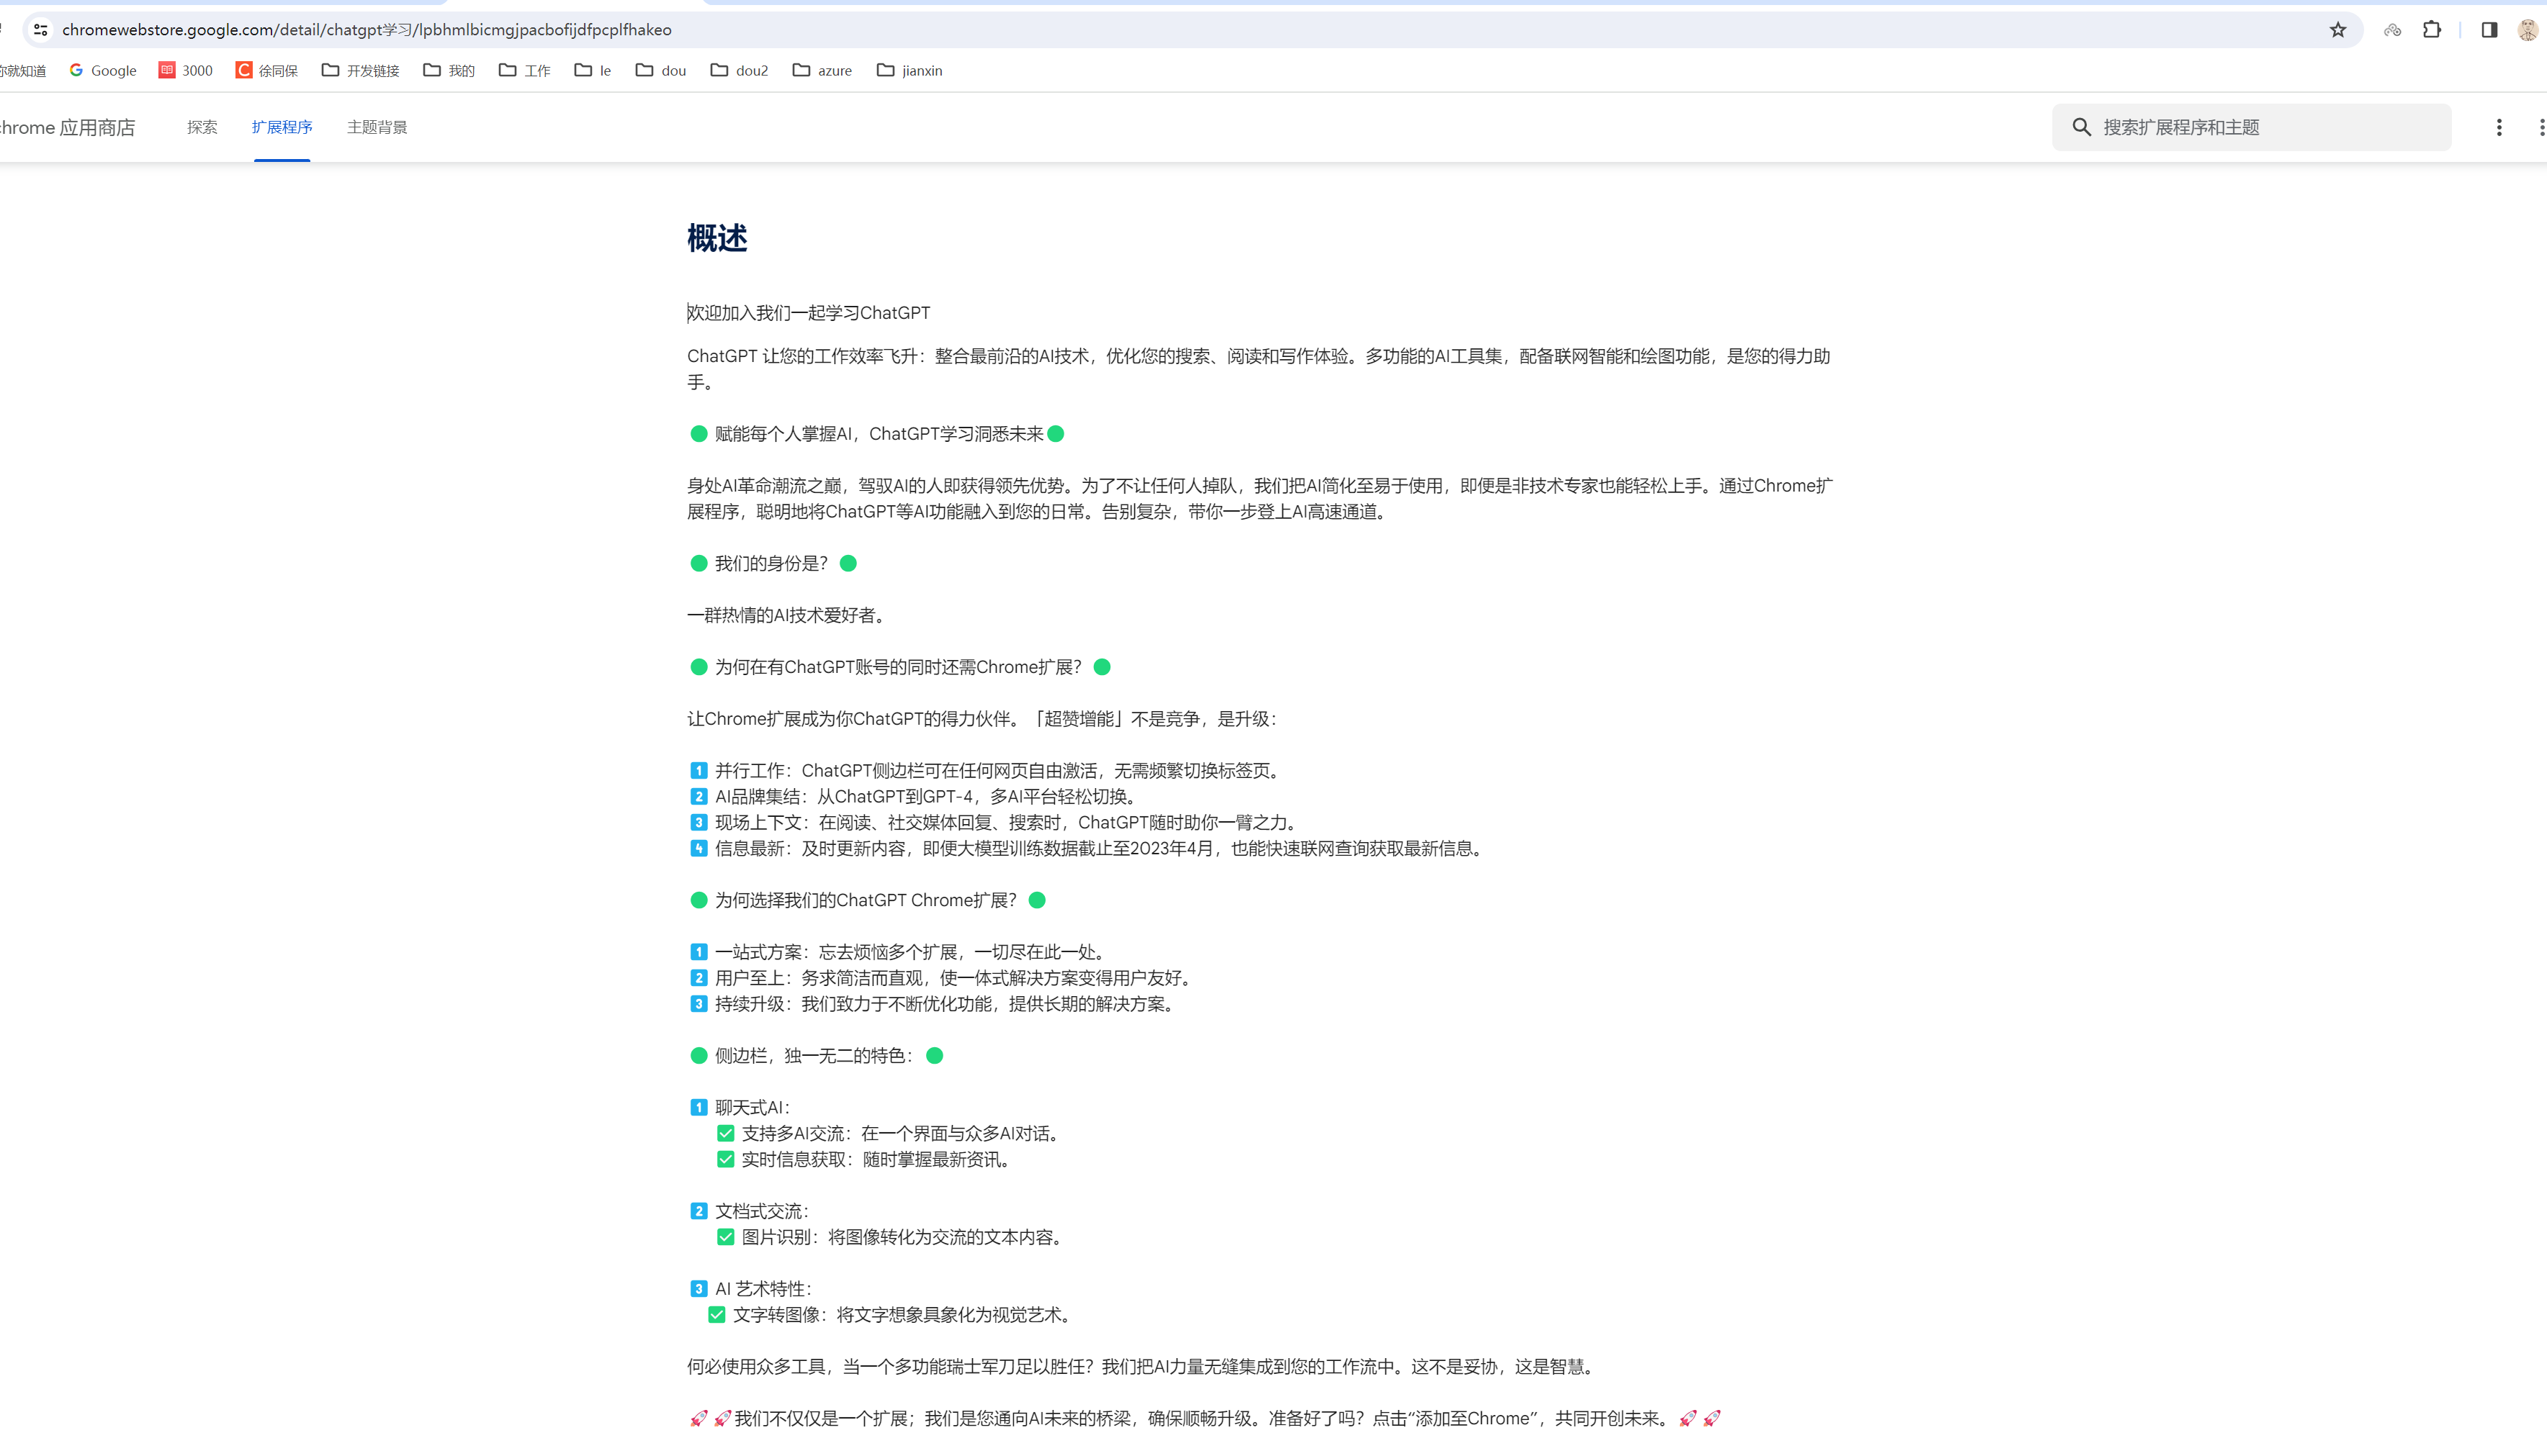Open the Extensions puzzle icon
2547x1456 pixels.
[x=2432, y=30]
